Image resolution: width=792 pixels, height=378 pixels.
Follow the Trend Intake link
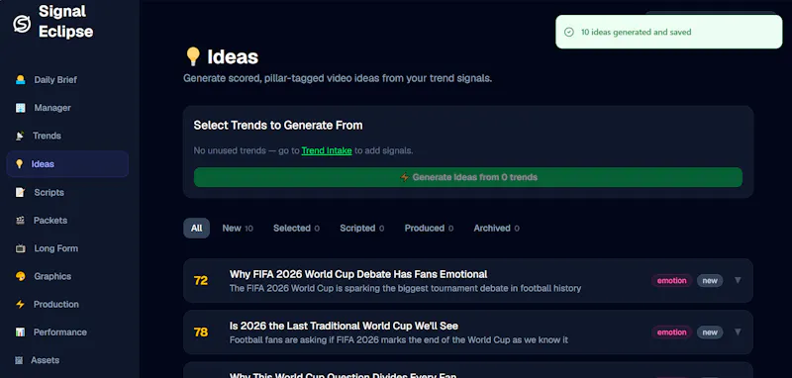pyautogui.click(x=327, y=150)
